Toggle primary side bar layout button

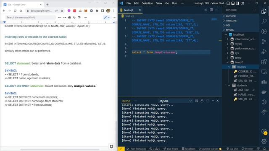(x=228, y=3)
